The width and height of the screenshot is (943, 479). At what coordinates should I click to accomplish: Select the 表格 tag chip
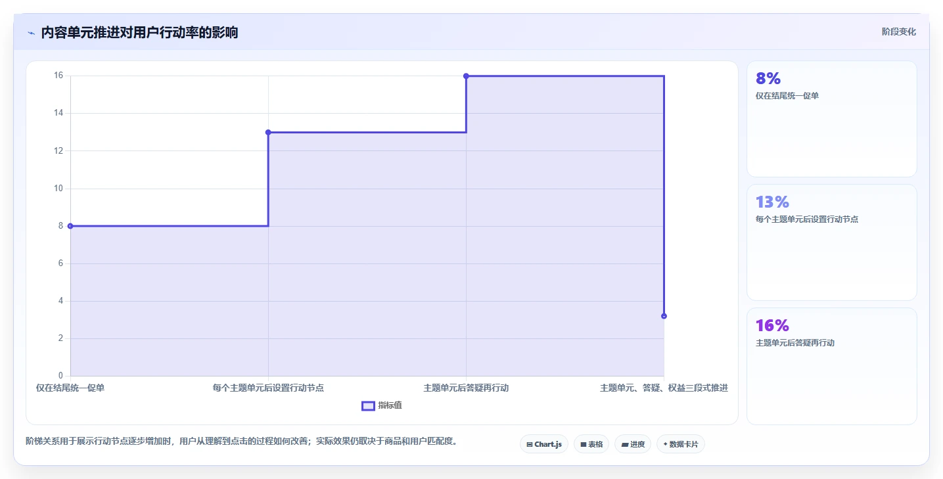point(591,444)
